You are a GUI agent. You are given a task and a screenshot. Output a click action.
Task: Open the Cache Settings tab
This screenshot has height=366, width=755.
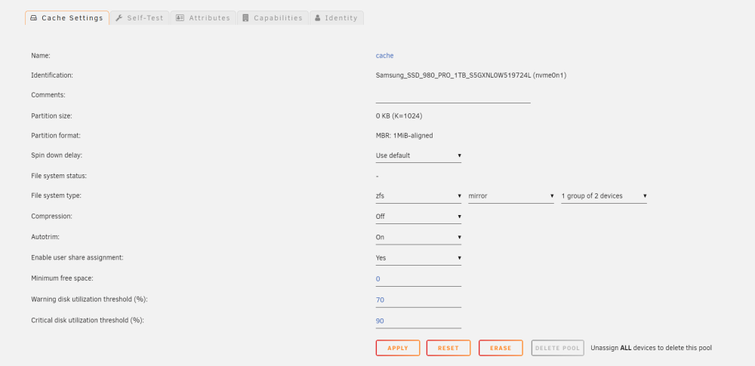67,18
